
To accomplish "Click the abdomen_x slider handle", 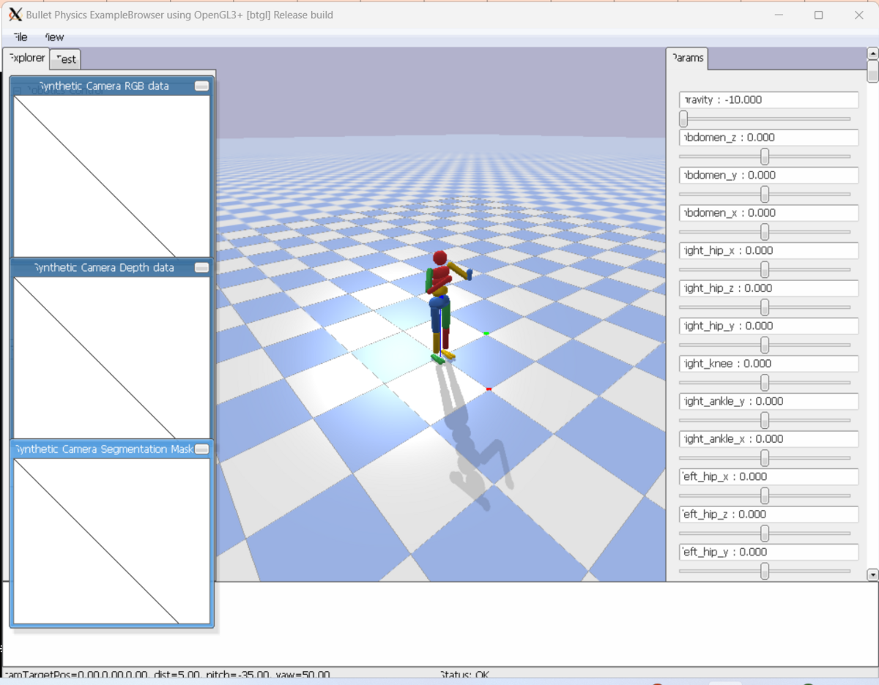I will [x=765, y=232].
